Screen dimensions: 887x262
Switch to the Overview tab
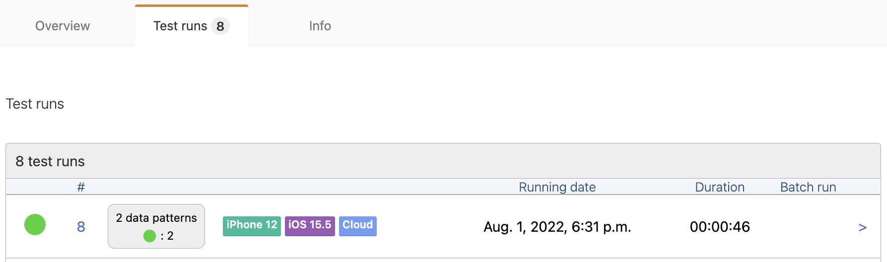tap(63, 26)
